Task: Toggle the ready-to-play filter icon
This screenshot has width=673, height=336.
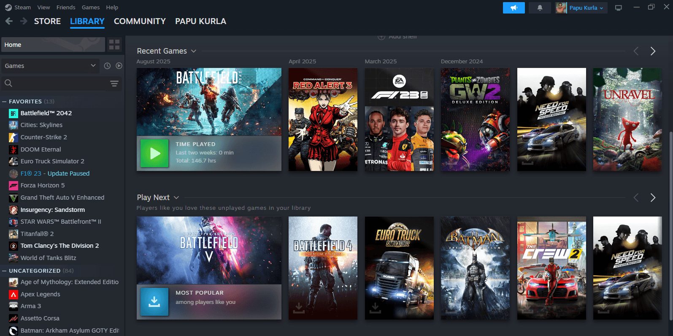Action: coord(119,66)
